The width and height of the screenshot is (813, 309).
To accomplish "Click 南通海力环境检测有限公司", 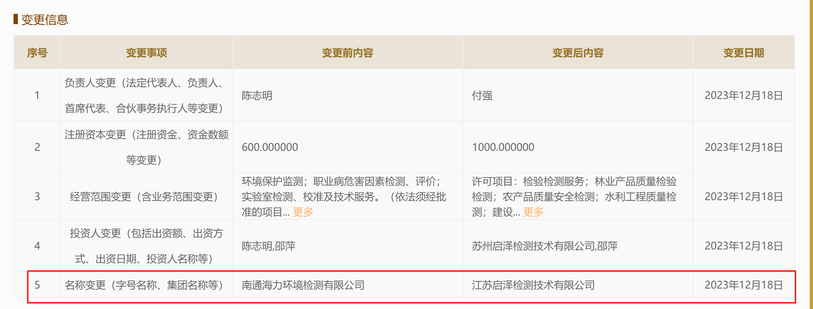I will (303, 285).
